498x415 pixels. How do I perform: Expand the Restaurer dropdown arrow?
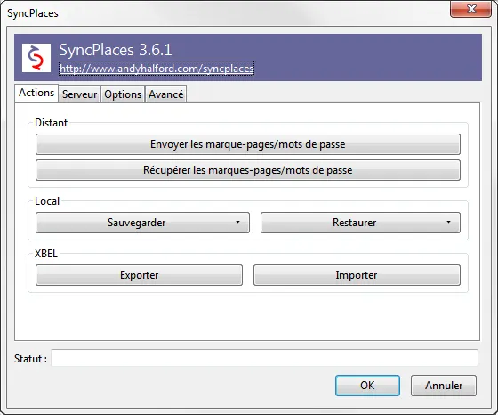click(448, 222)
